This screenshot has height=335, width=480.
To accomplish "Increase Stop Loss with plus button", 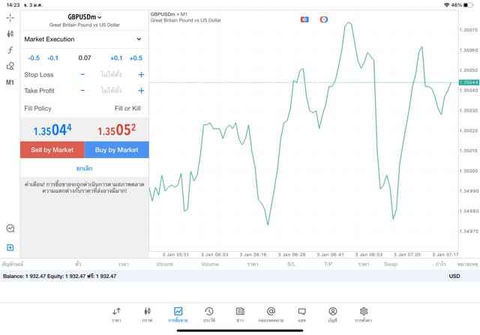I will click(x=140, y=75).
